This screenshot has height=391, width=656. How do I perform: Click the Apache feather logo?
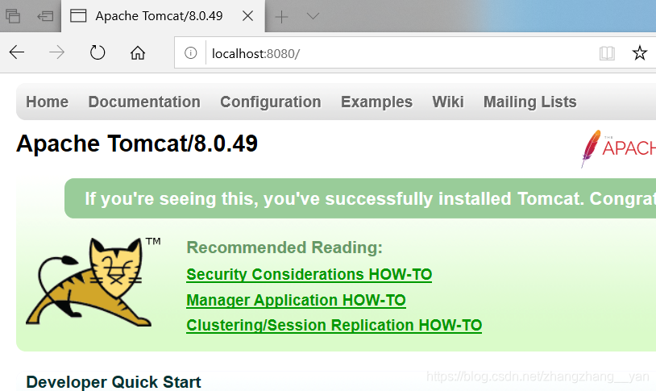pyautogui.click(x=618, y=148)
